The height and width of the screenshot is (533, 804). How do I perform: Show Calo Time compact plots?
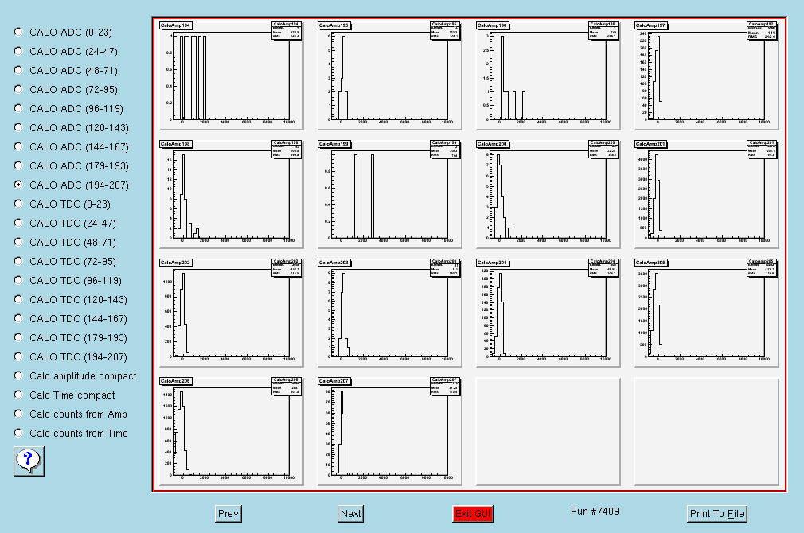18,395
